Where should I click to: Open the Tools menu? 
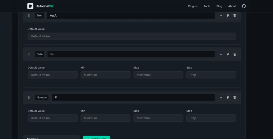(x=207, y=6)
